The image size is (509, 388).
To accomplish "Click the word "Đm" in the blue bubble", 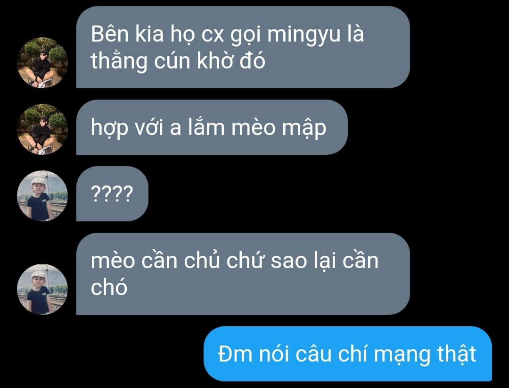I will coord(235,354).
